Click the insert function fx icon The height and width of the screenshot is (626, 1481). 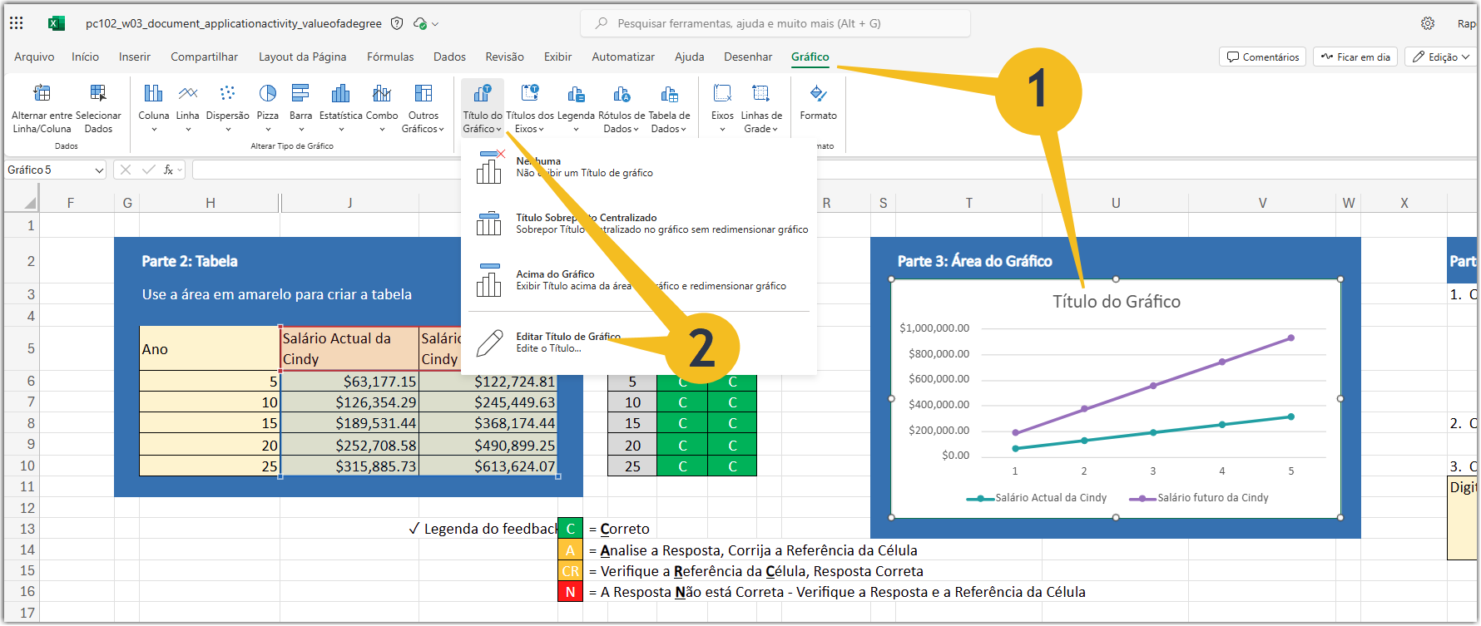pos(168,170)
